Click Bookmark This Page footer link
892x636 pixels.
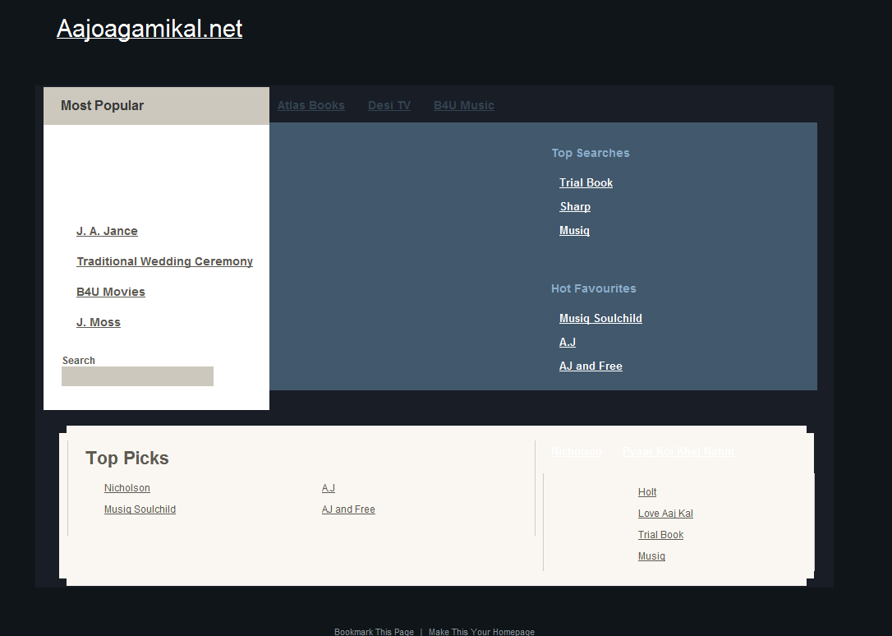[x=375, y=631]
